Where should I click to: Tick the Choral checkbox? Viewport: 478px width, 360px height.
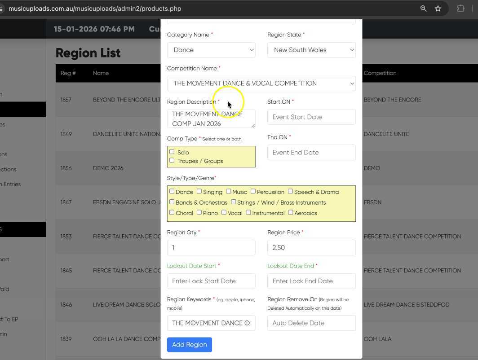172,212
